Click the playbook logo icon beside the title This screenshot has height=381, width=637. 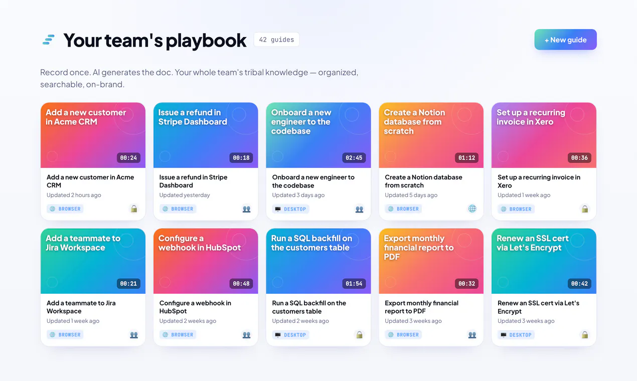click(x=49, y=40)
